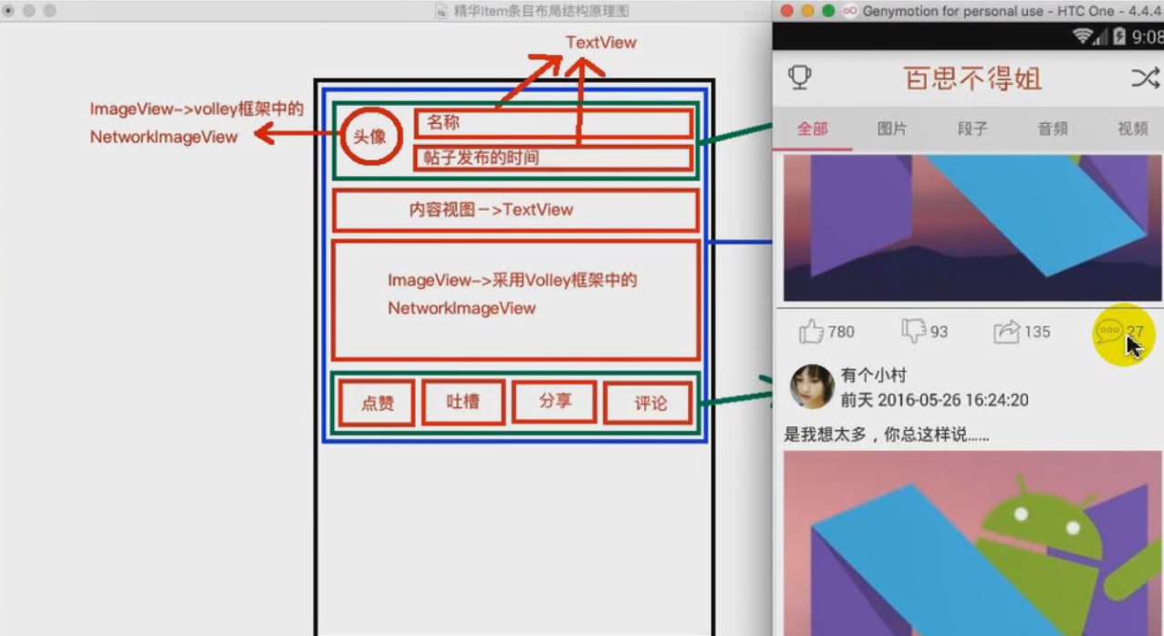This screenshot has width=1164, height=636.
Task: Open the user avatar photo
Action: [811, 386]
